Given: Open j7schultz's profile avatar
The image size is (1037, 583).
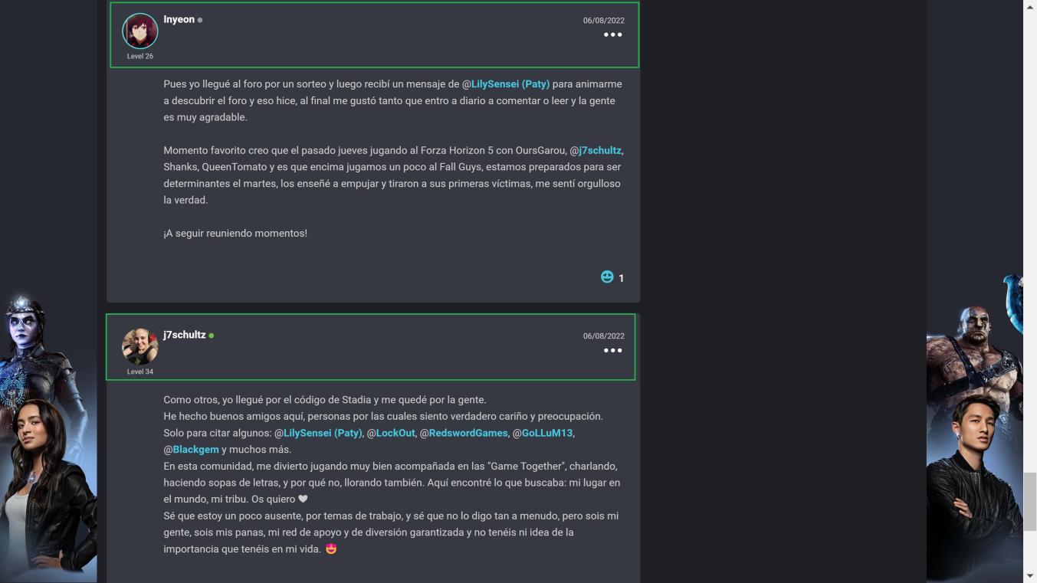Looking at the screenshot, I should coord(140,346).
